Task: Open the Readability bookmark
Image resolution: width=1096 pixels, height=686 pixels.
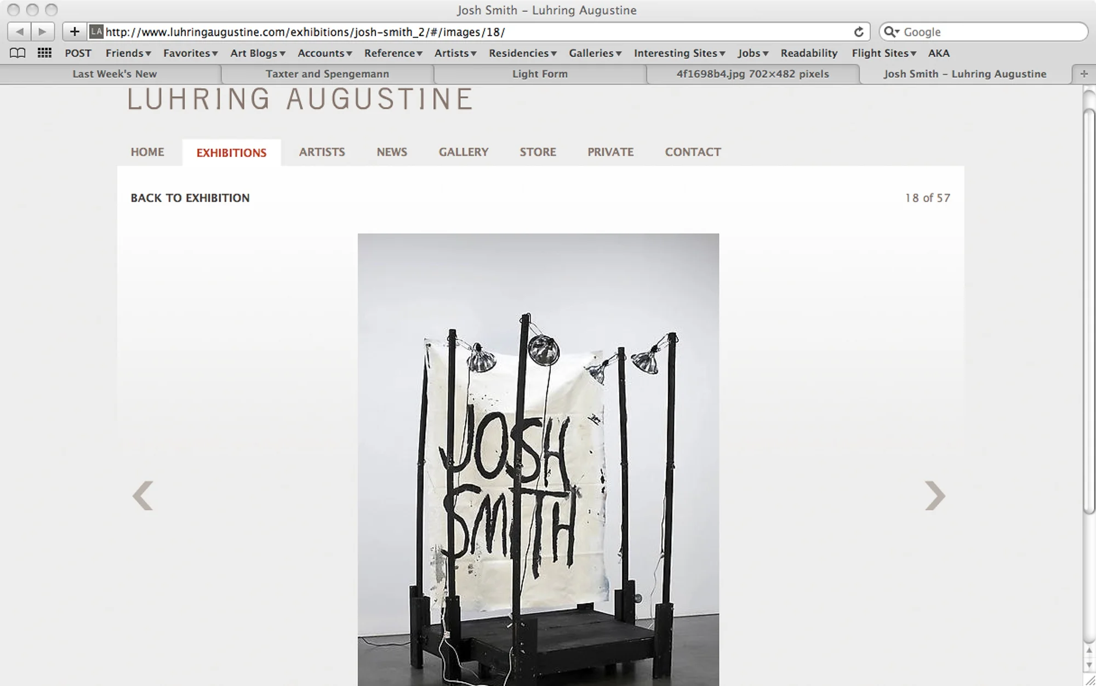Action: [x=809, y=53]
